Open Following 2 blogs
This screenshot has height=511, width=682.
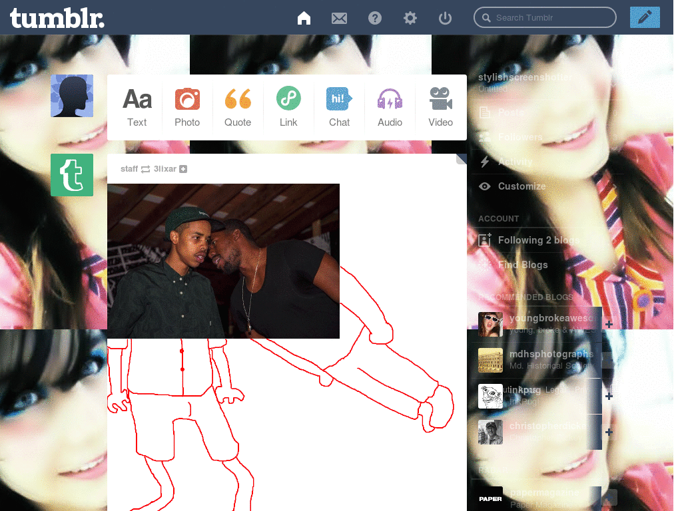(547, 240)
